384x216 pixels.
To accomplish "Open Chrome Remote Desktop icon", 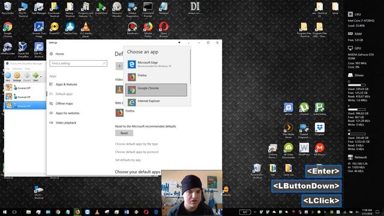I will 272,151.
